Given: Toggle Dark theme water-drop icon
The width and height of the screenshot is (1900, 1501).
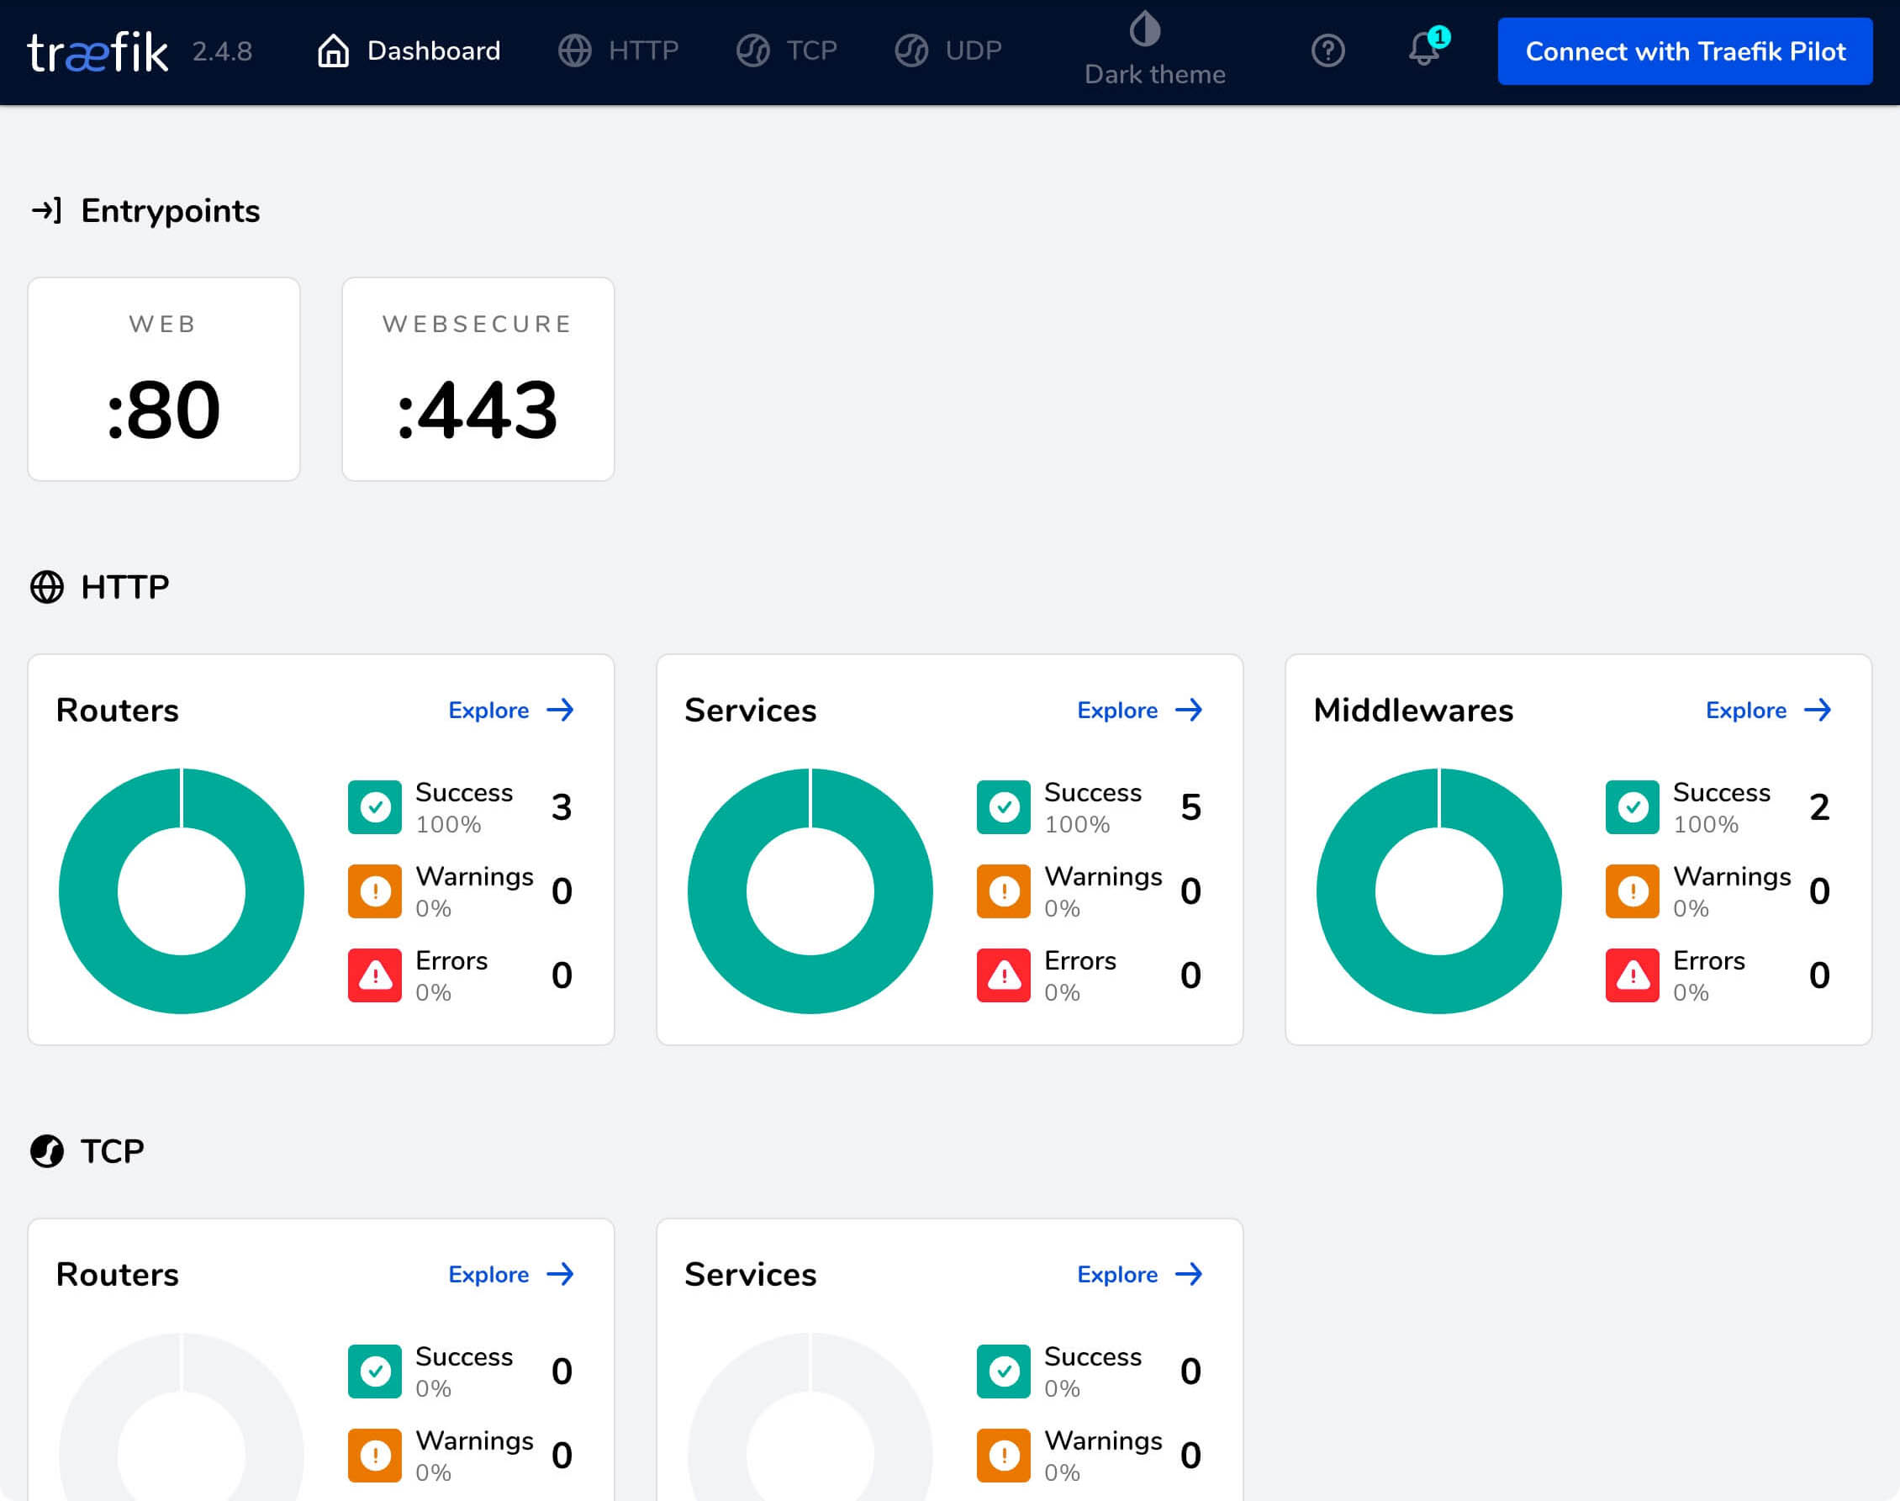Looking at the screenshot, I should (1155, 29).
